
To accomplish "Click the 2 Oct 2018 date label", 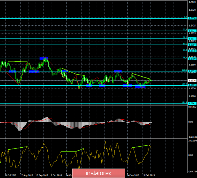I will tap(56, 175).
